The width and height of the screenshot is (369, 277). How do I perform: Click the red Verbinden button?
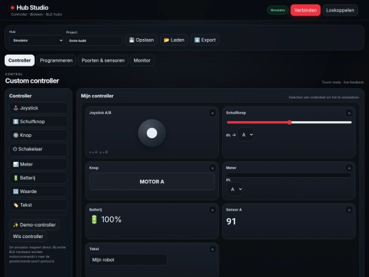[305, 10]
